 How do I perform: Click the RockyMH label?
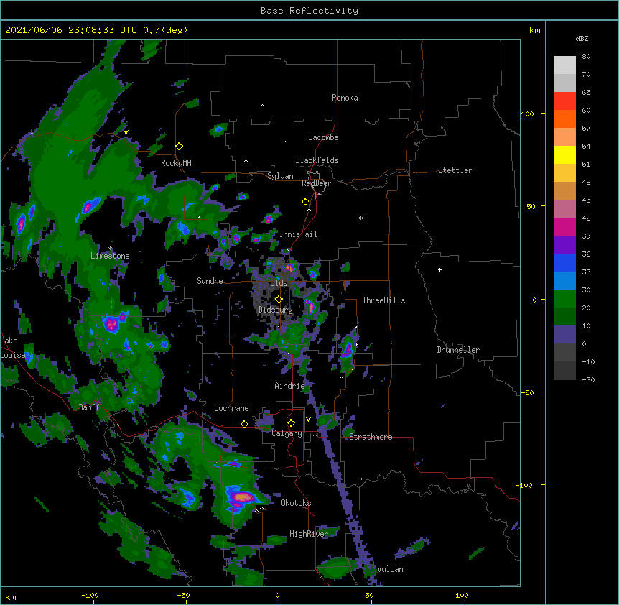176,162
